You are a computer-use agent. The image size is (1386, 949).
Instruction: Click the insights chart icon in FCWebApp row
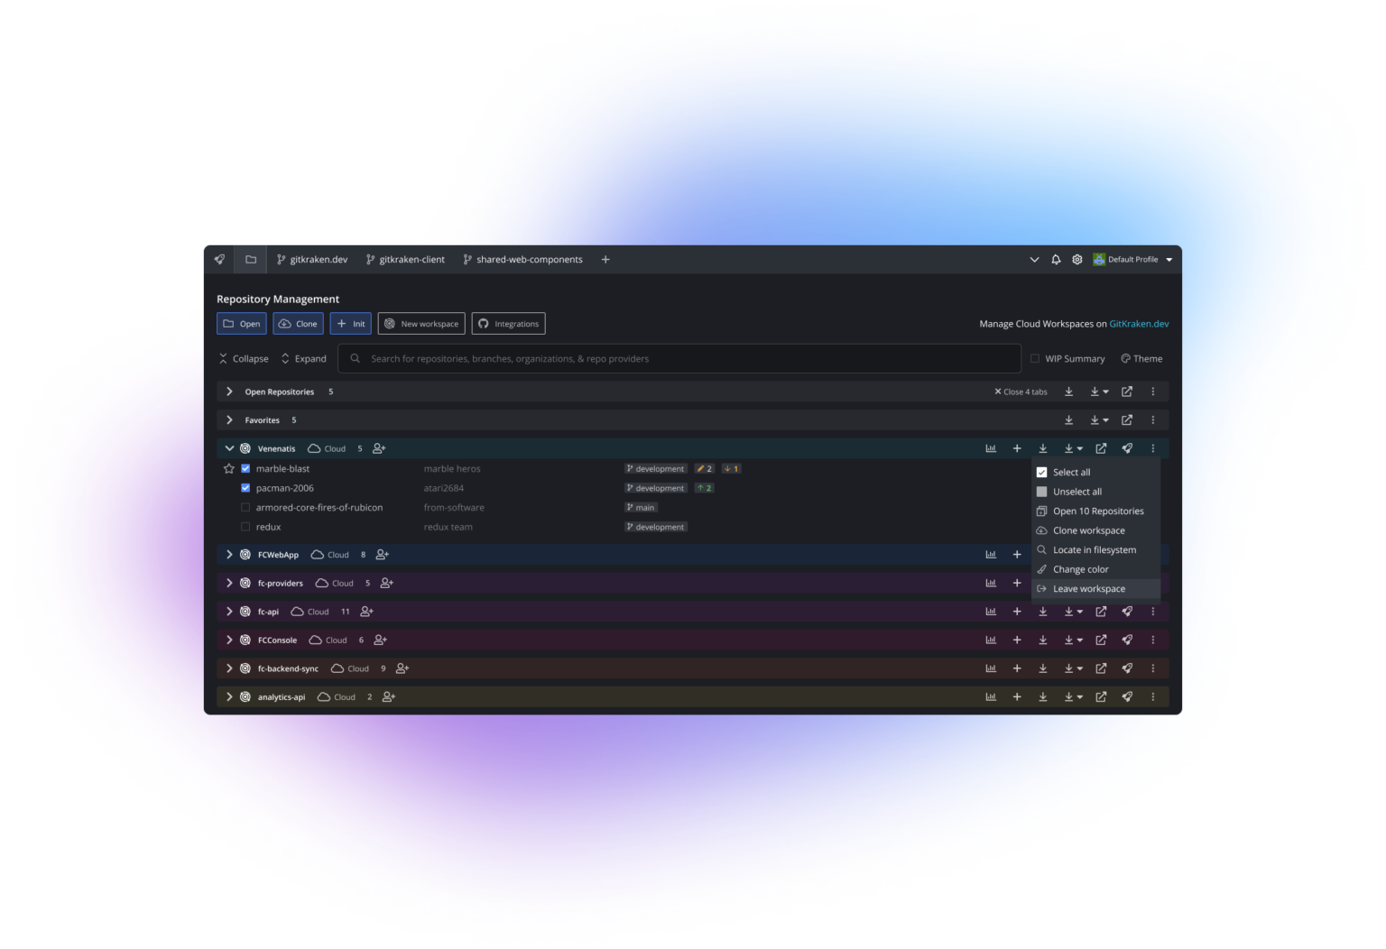pos(991,555)
